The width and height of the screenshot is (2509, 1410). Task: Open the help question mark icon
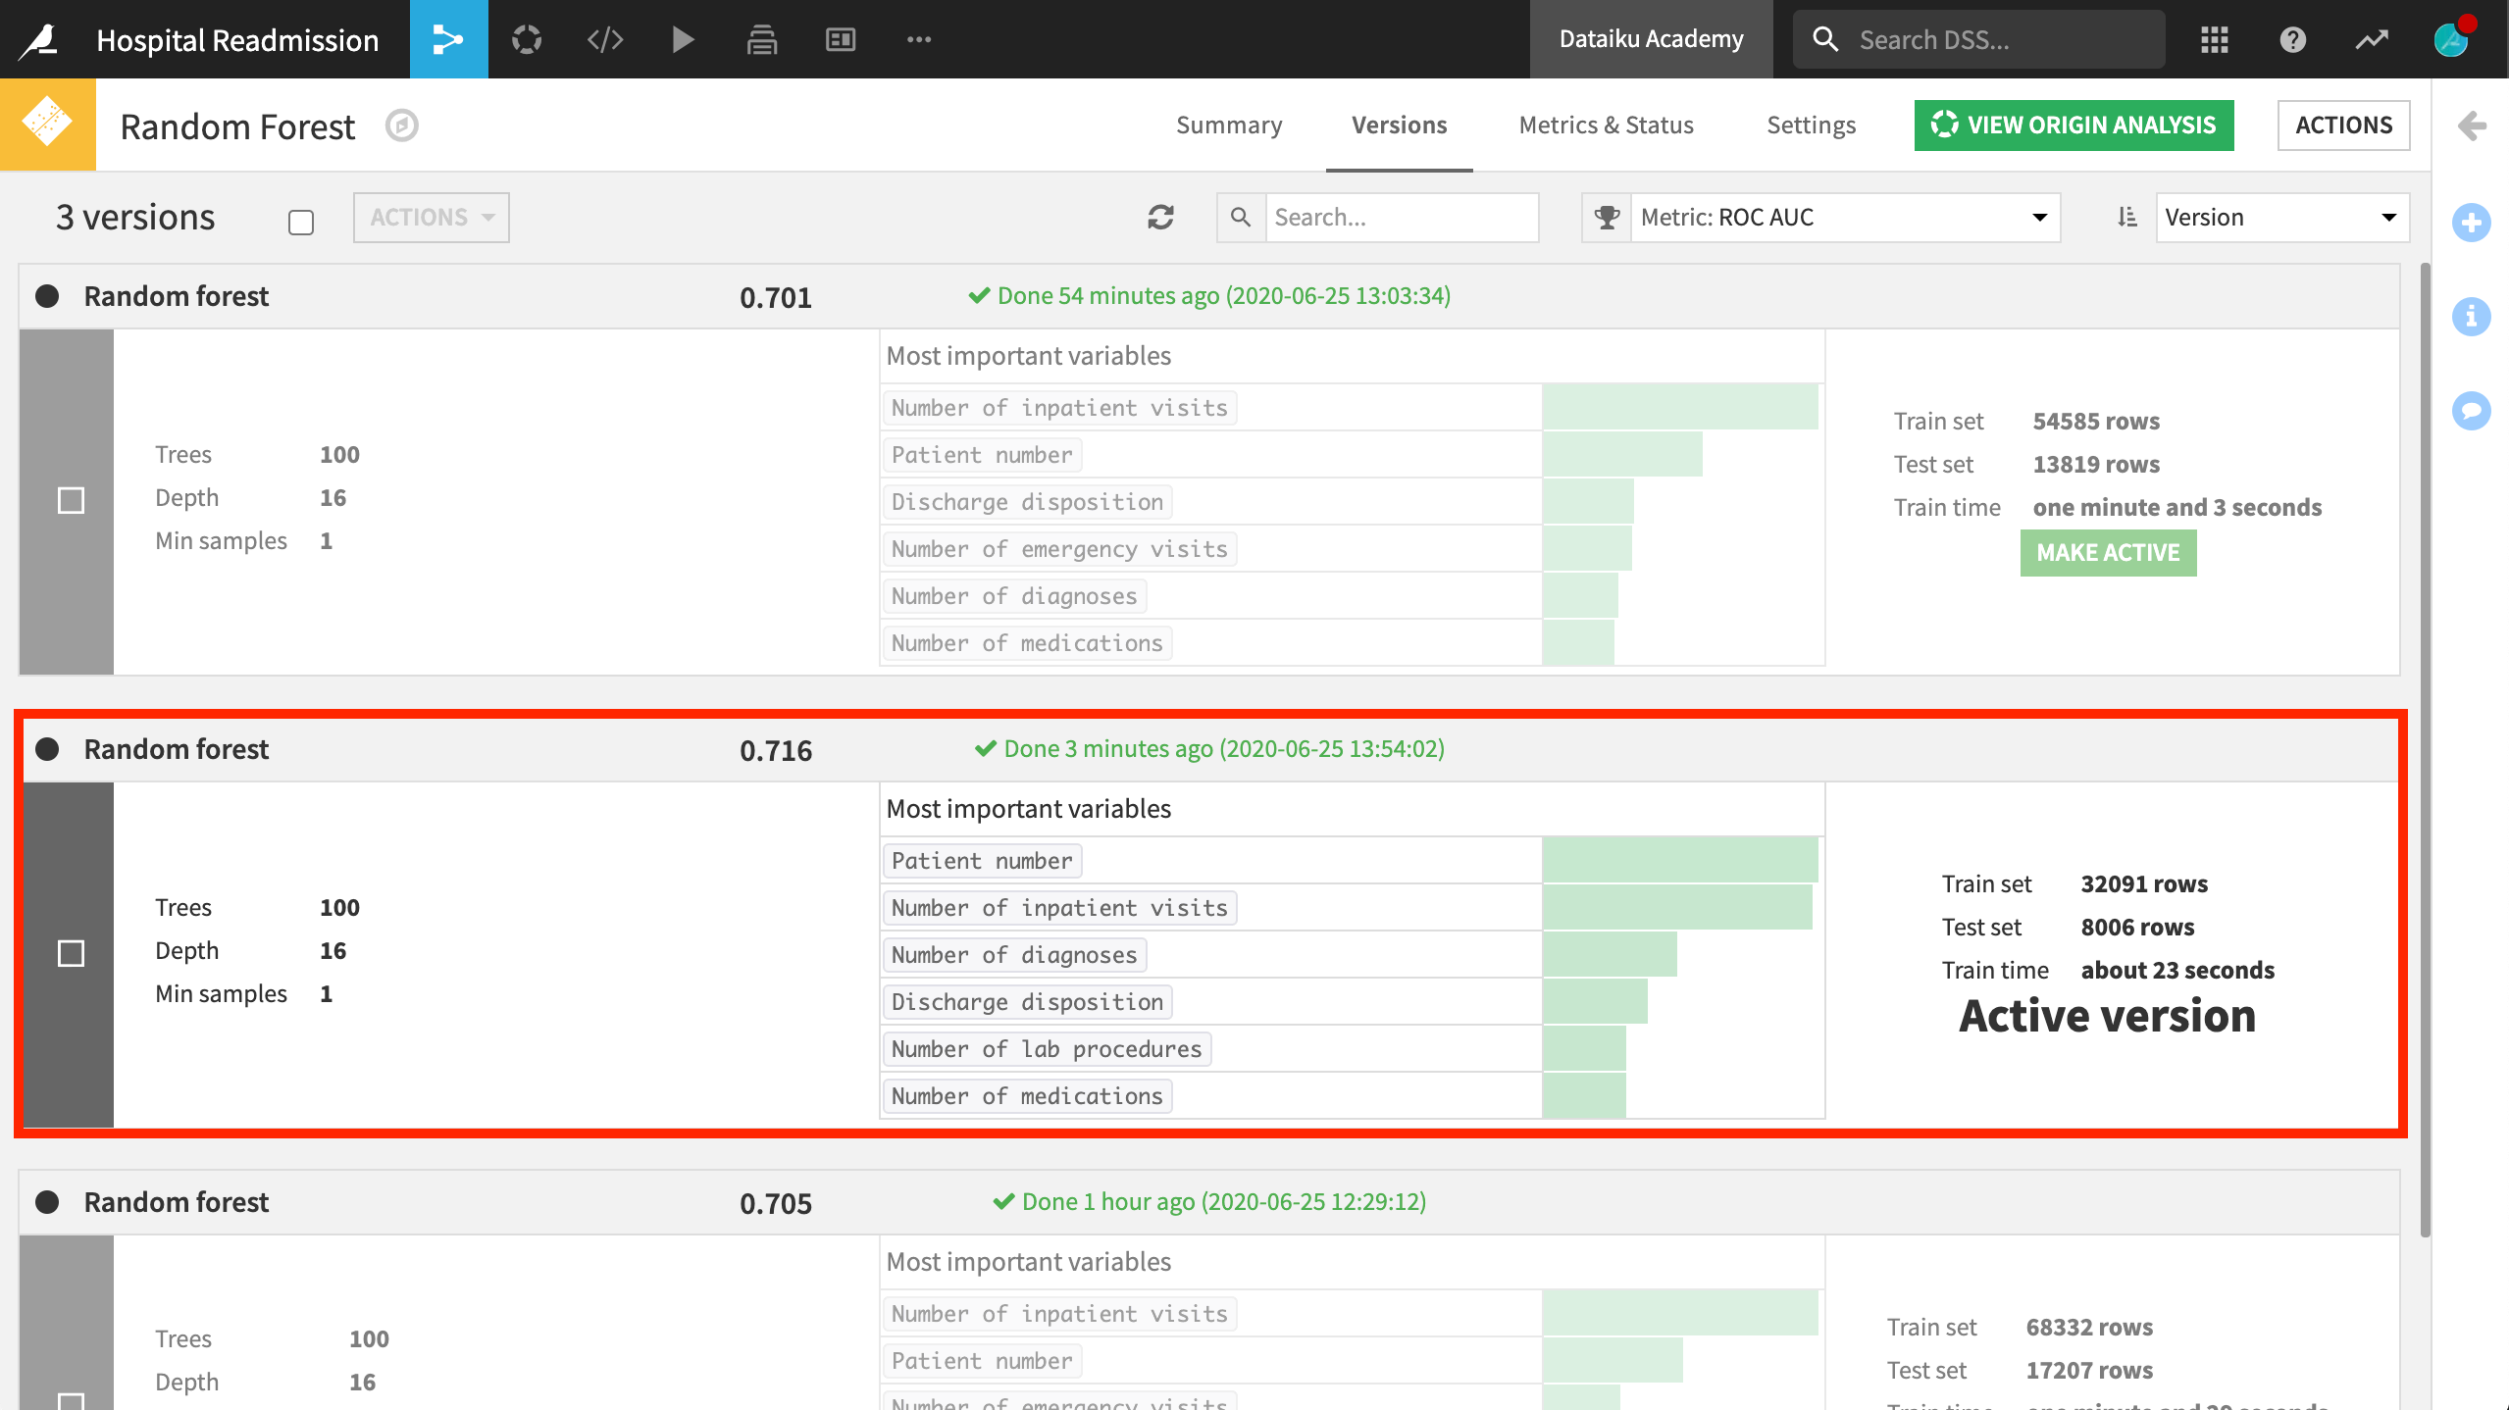(2292, 39)
